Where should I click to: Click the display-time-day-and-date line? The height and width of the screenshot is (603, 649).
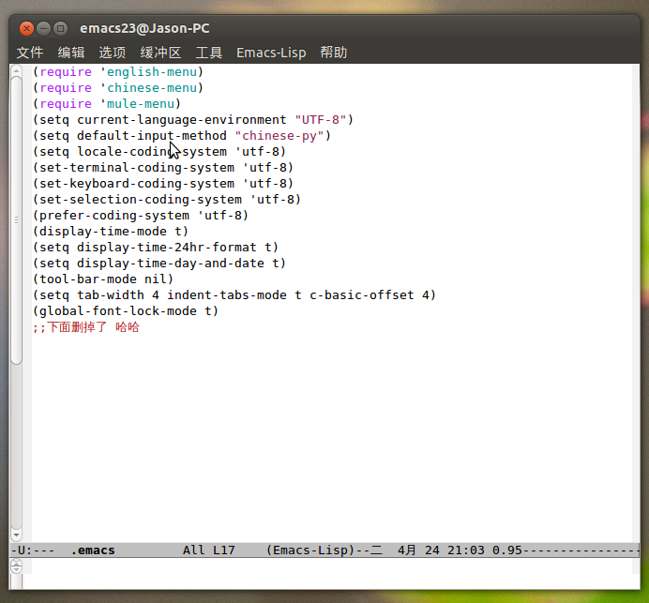point(159,264)
